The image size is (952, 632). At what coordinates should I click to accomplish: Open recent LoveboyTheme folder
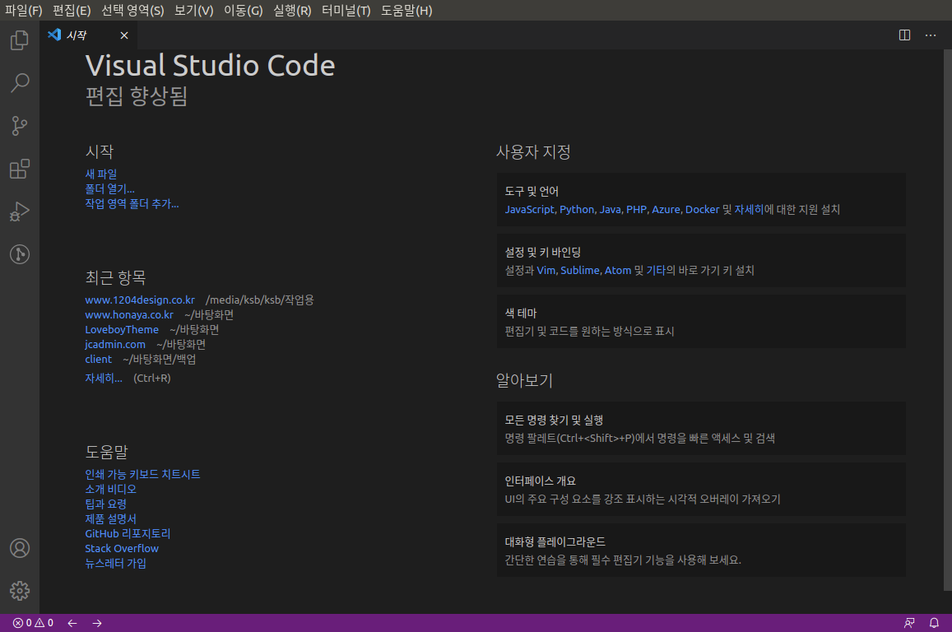pyautogui.click(x=122, y=330)
